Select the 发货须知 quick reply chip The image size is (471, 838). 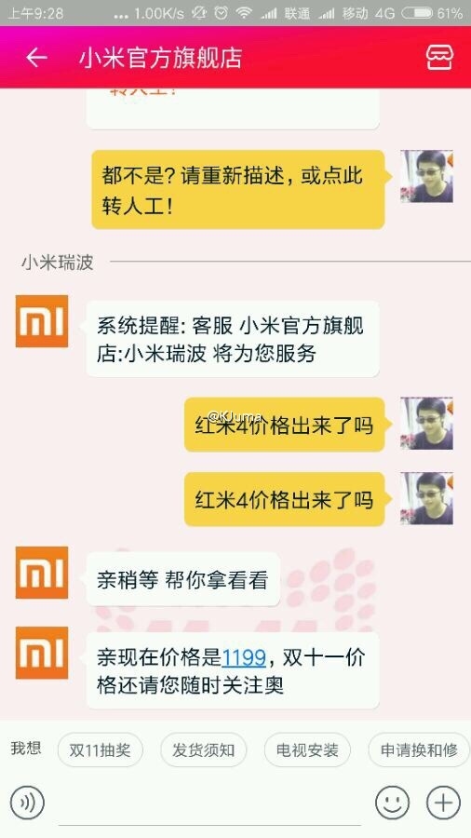(204, 750)
